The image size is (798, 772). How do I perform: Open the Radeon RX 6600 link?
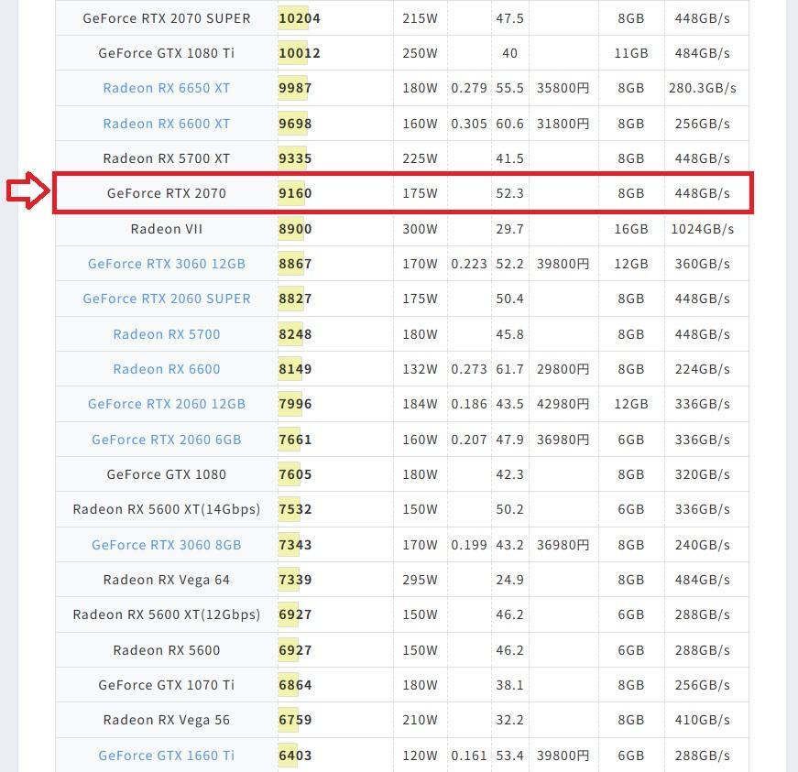click(x=167, y=369)
